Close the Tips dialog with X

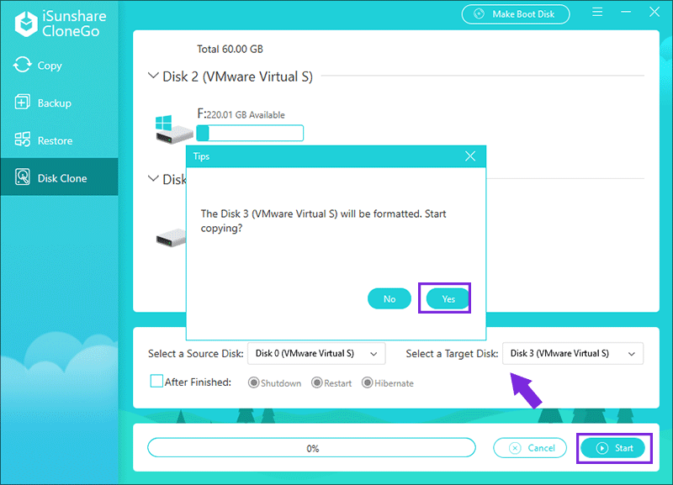(470, 156)
